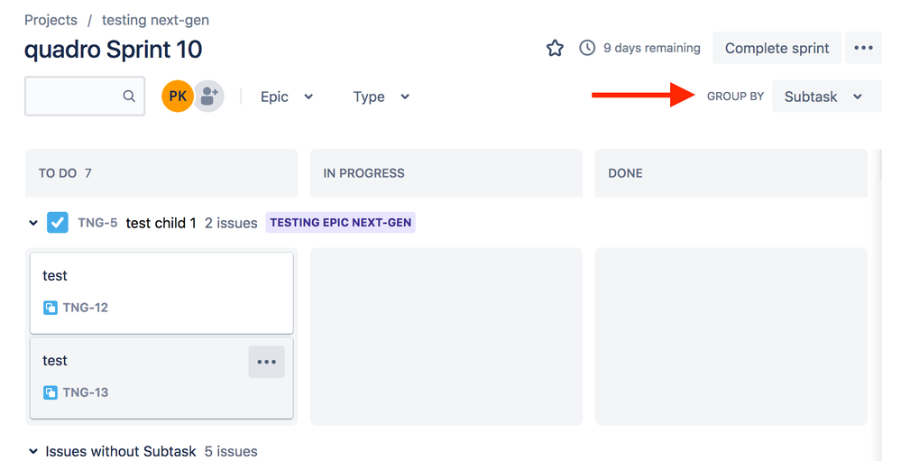Click the search magnifier icon
The height and width of the screenshot is (461, 901).
point(129,96)
